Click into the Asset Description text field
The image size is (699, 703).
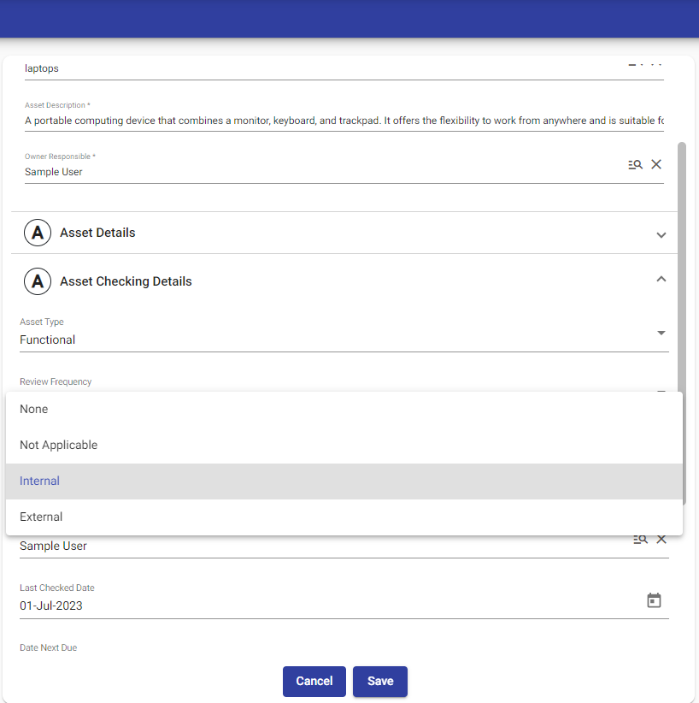coord(342,121)
